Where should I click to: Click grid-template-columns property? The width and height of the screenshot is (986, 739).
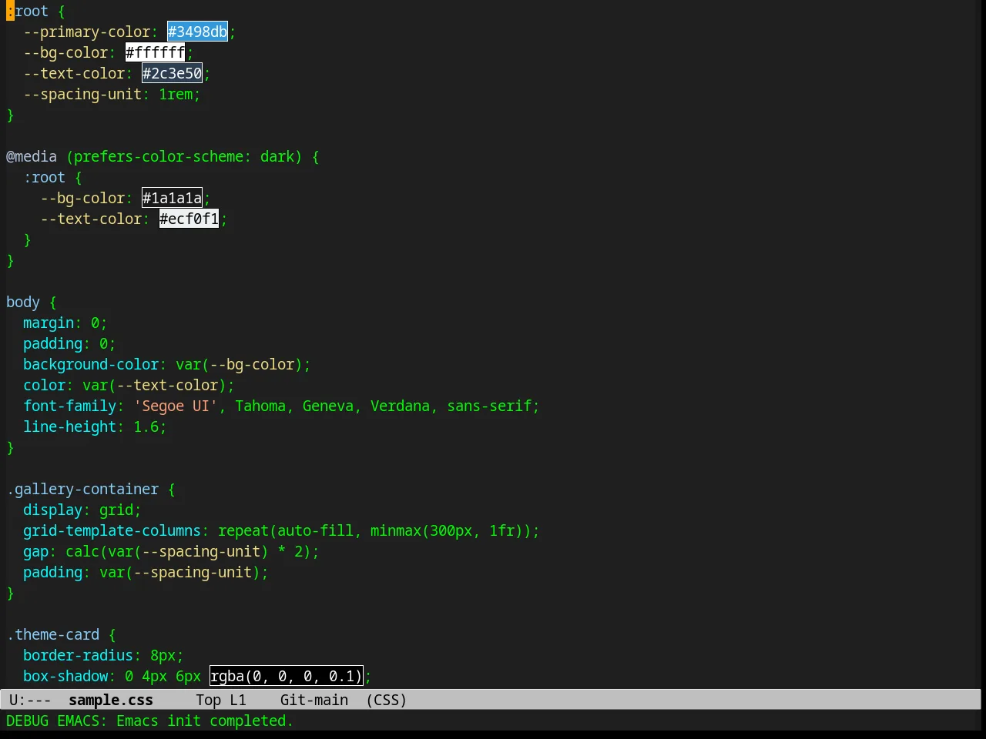coord(112,530)
